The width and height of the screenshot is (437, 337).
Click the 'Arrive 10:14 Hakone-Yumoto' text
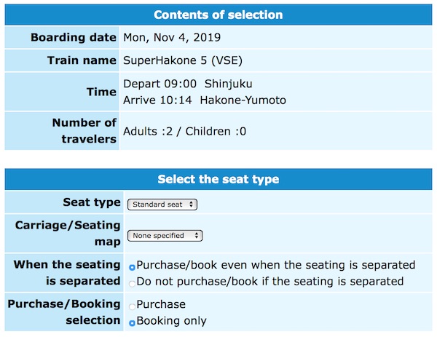(205, 100)
